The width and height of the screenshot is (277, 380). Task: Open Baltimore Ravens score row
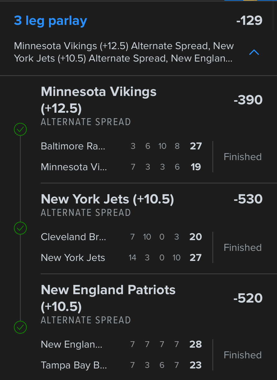click(x=121, y=146)
